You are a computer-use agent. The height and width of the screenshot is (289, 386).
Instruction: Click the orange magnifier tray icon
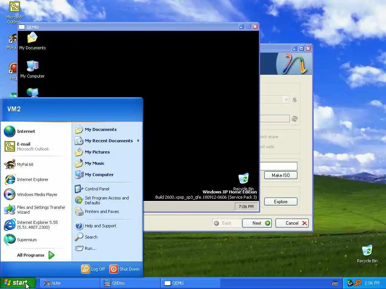[358, 283]
